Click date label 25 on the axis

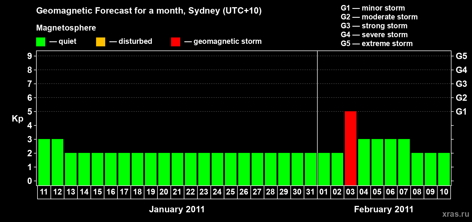coord(230,192)
